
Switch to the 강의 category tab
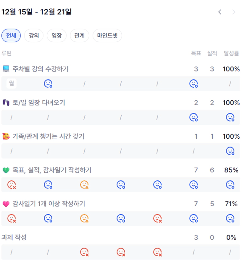(34, 36)
